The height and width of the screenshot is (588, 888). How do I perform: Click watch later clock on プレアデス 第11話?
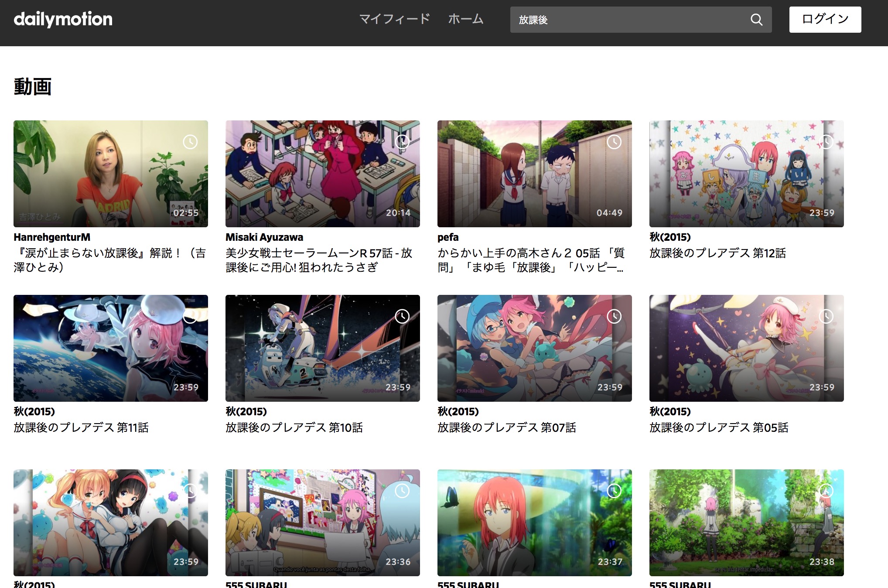(190, 316)
